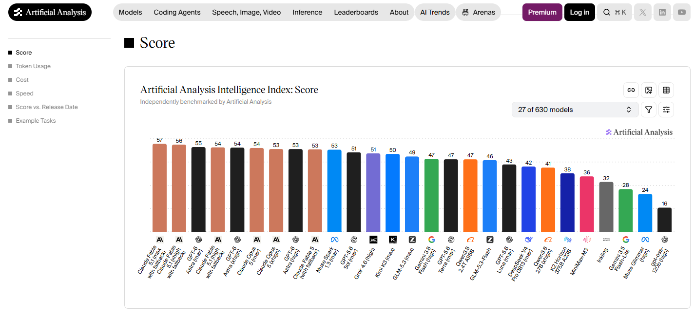This screenshot has height=317, width=694.
Task: Open the Models navigation menu
Action: click(131, 12)
